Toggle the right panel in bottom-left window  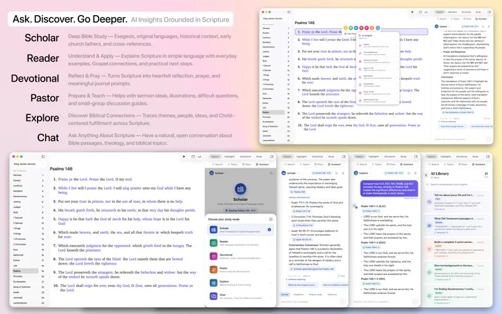pyautogui.click(x=272, y=156)
